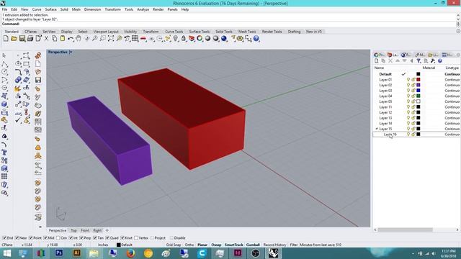This screenshot has width=461, height=259.
Task: Click the hammer Tools icon in Layers panel
Action: click(x=433, y=60)
